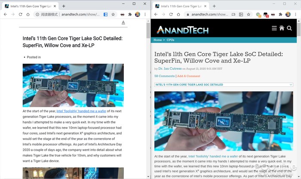
Task: Open reader mode text appearance options
Action: (123, 22)
